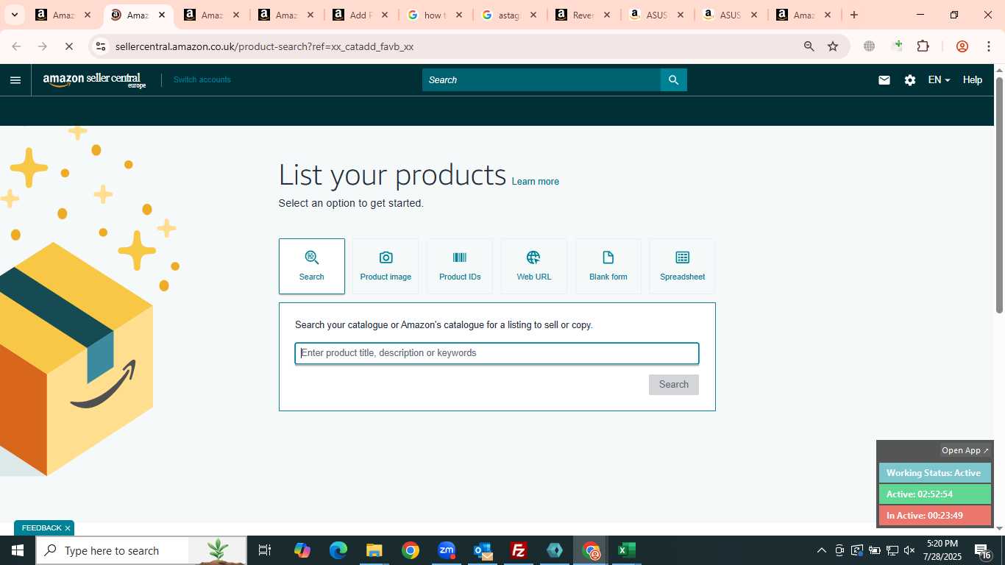
Task: Open FileZilla from taskbar
Action: click(519, 550)
